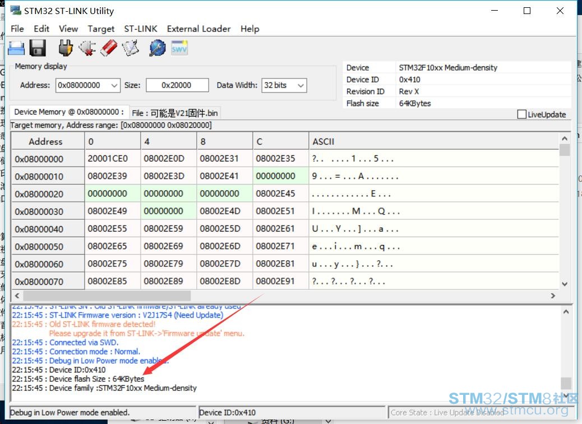Select cell value 08002E91
The height and width of the screenshot is (424, 582).
(x=280, y=281)
